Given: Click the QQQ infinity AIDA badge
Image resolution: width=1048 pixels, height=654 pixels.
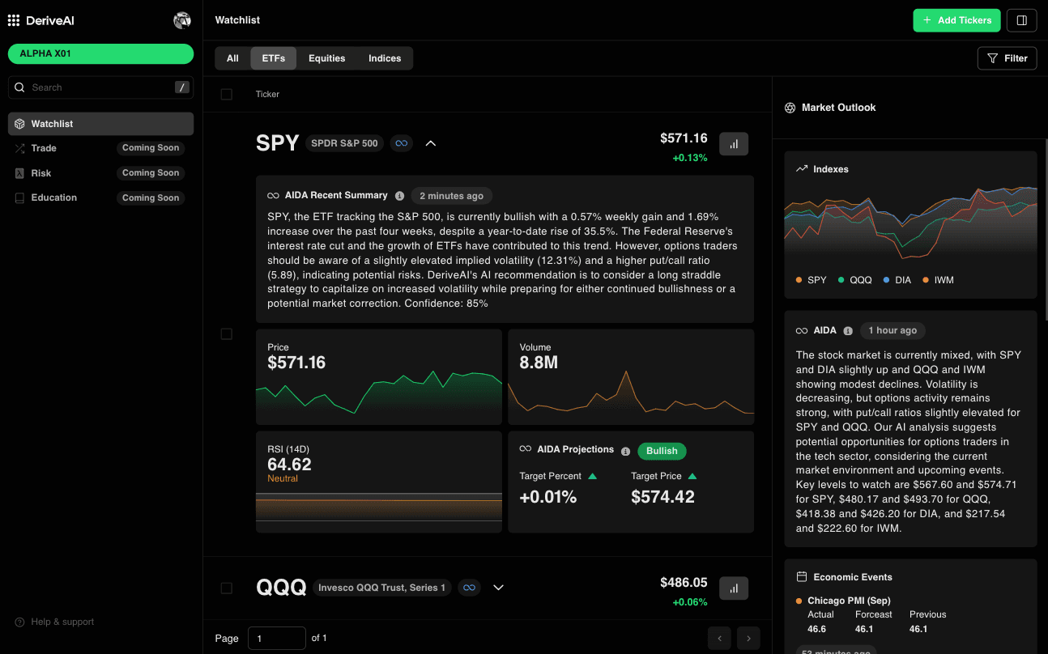Looking at the screenshot, I should point(469,588).
